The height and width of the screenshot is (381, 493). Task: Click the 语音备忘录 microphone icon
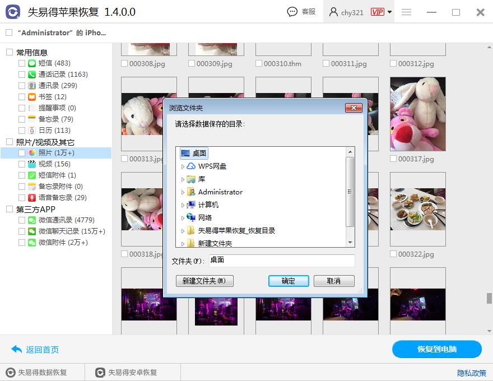32,198
